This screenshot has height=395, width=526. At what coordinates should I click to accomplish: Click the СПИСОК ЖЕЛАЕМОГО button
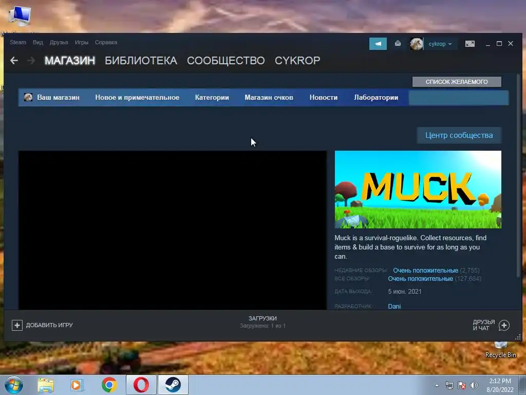click(457, 82)
